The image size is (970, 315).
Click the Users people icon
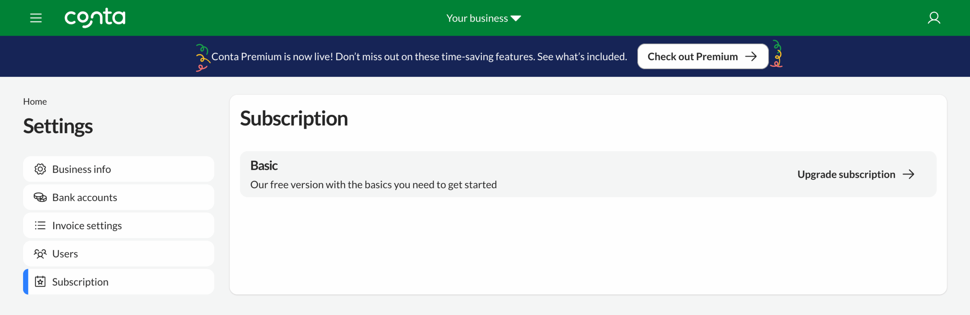40,253
